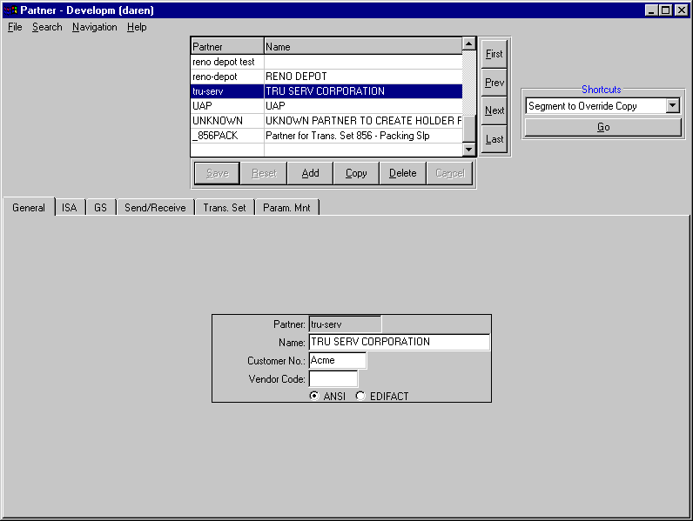Open the Send/Receive tab
Screen dimensions: 693x521
point(155,208)
